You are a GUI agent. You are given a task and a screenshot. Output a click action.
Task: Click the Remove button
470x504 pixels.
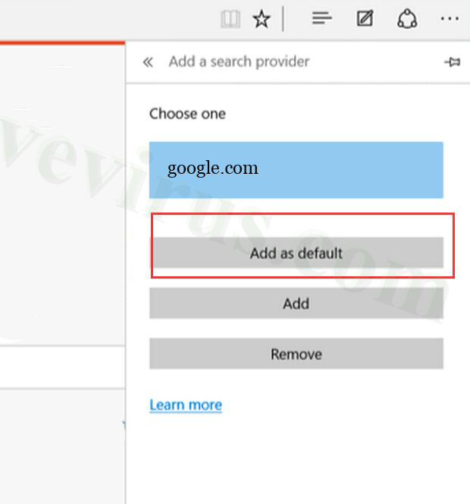296,354
